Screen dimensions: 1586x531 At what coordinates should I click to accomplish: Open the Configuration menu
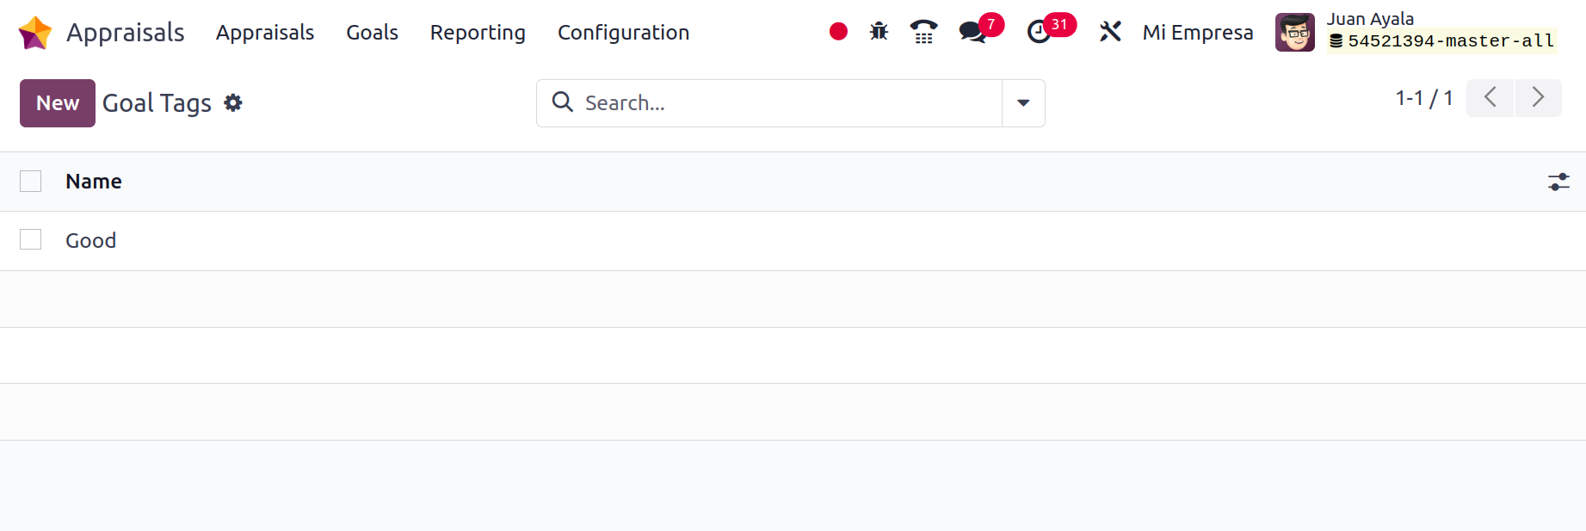[623, 33]
